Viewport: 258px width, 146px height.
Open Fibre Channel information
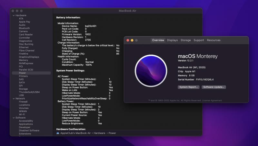coord(26,50)
